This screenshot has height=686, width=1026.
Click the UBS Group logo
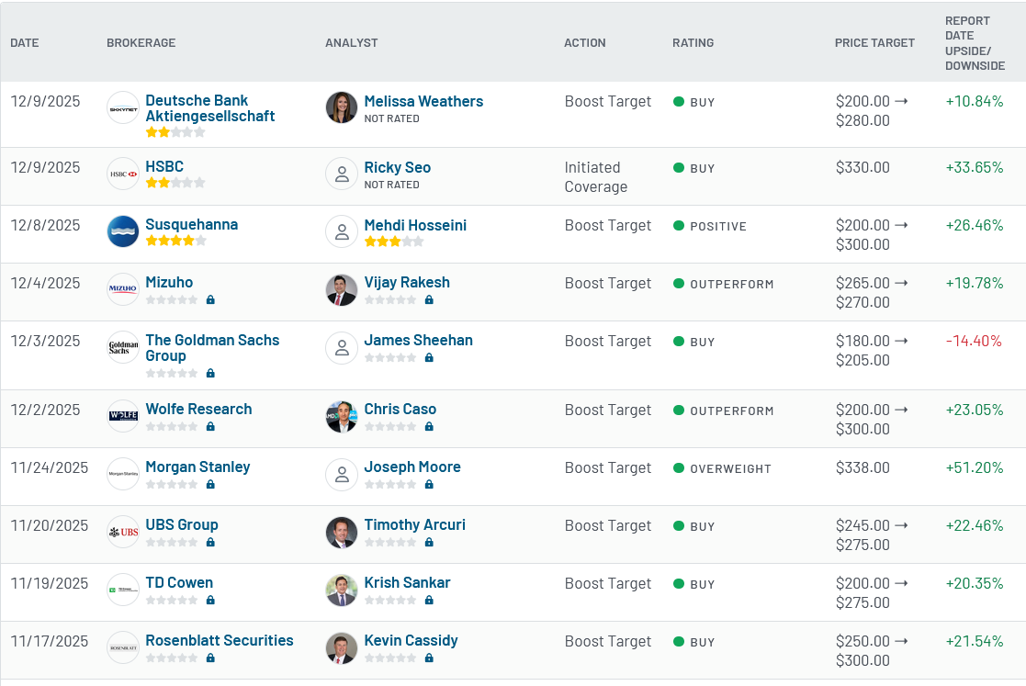click(123, 532)
